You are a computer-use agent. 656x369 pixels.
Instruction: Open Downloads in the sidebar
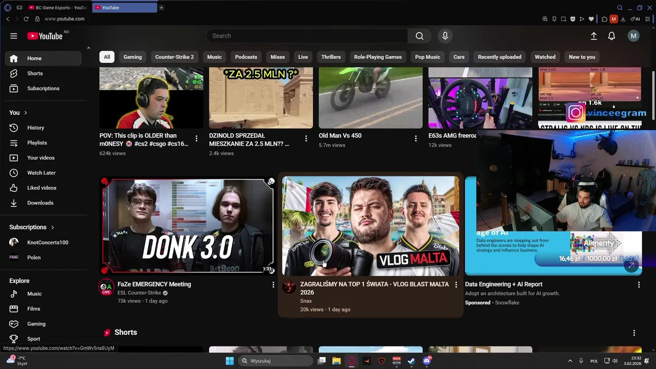point(43,203)
